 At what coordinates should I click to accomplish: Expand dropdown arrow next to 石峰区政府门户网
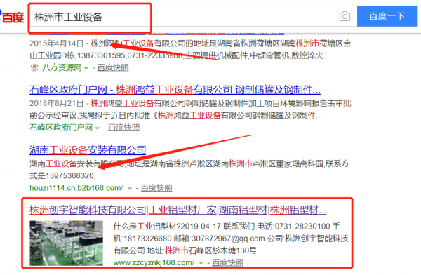click(98, 128)
